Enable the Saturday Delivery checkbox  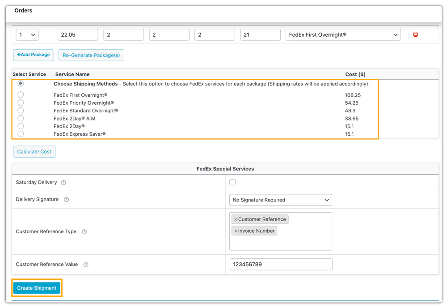(232, 182)
